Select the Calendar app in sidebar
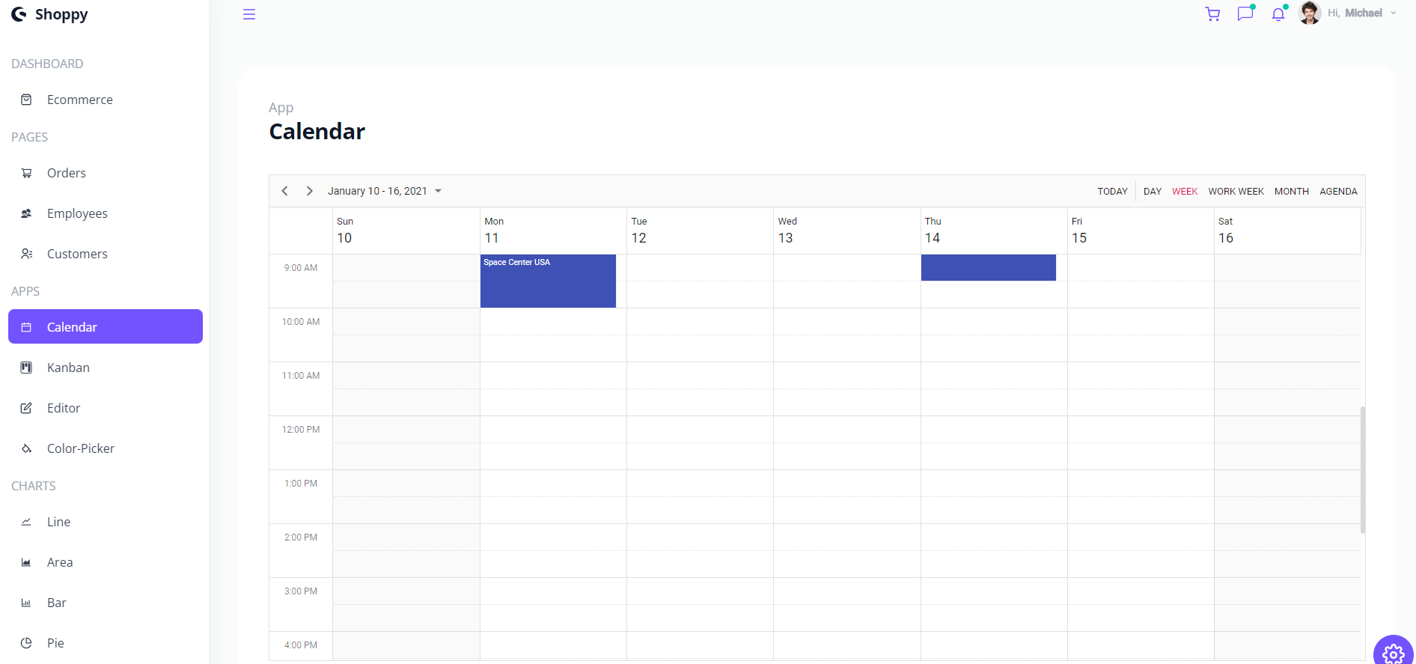This screenshot has height=664, width=1416. (106, 326)
